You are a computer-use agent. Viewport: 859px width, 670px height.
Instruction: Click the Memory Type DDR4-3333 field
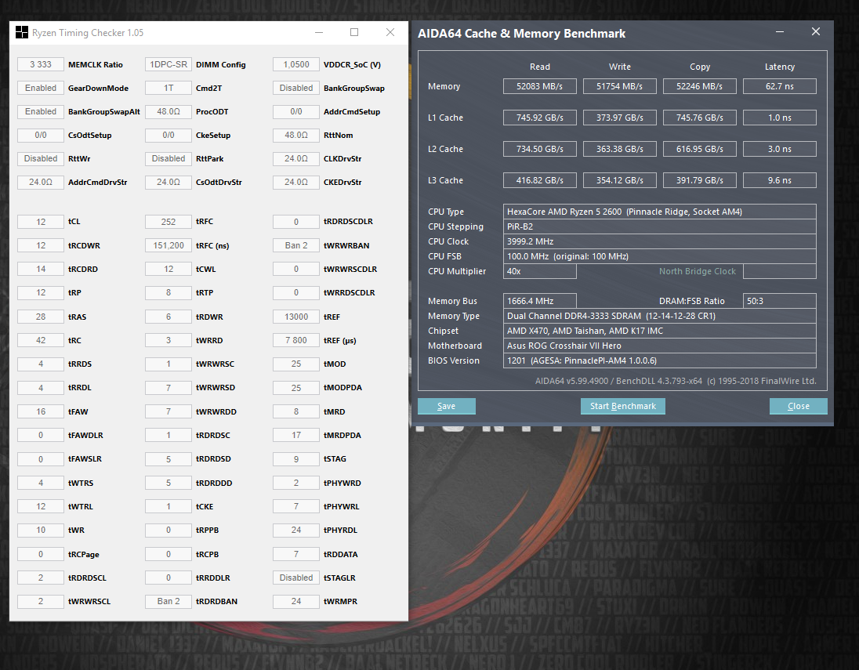click(x=660, y=316)
